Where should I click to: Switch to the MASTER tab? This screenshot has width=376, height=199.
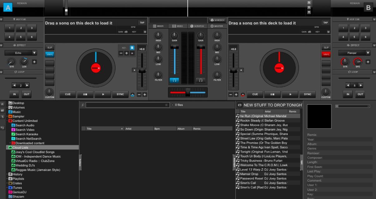[217, 26]
